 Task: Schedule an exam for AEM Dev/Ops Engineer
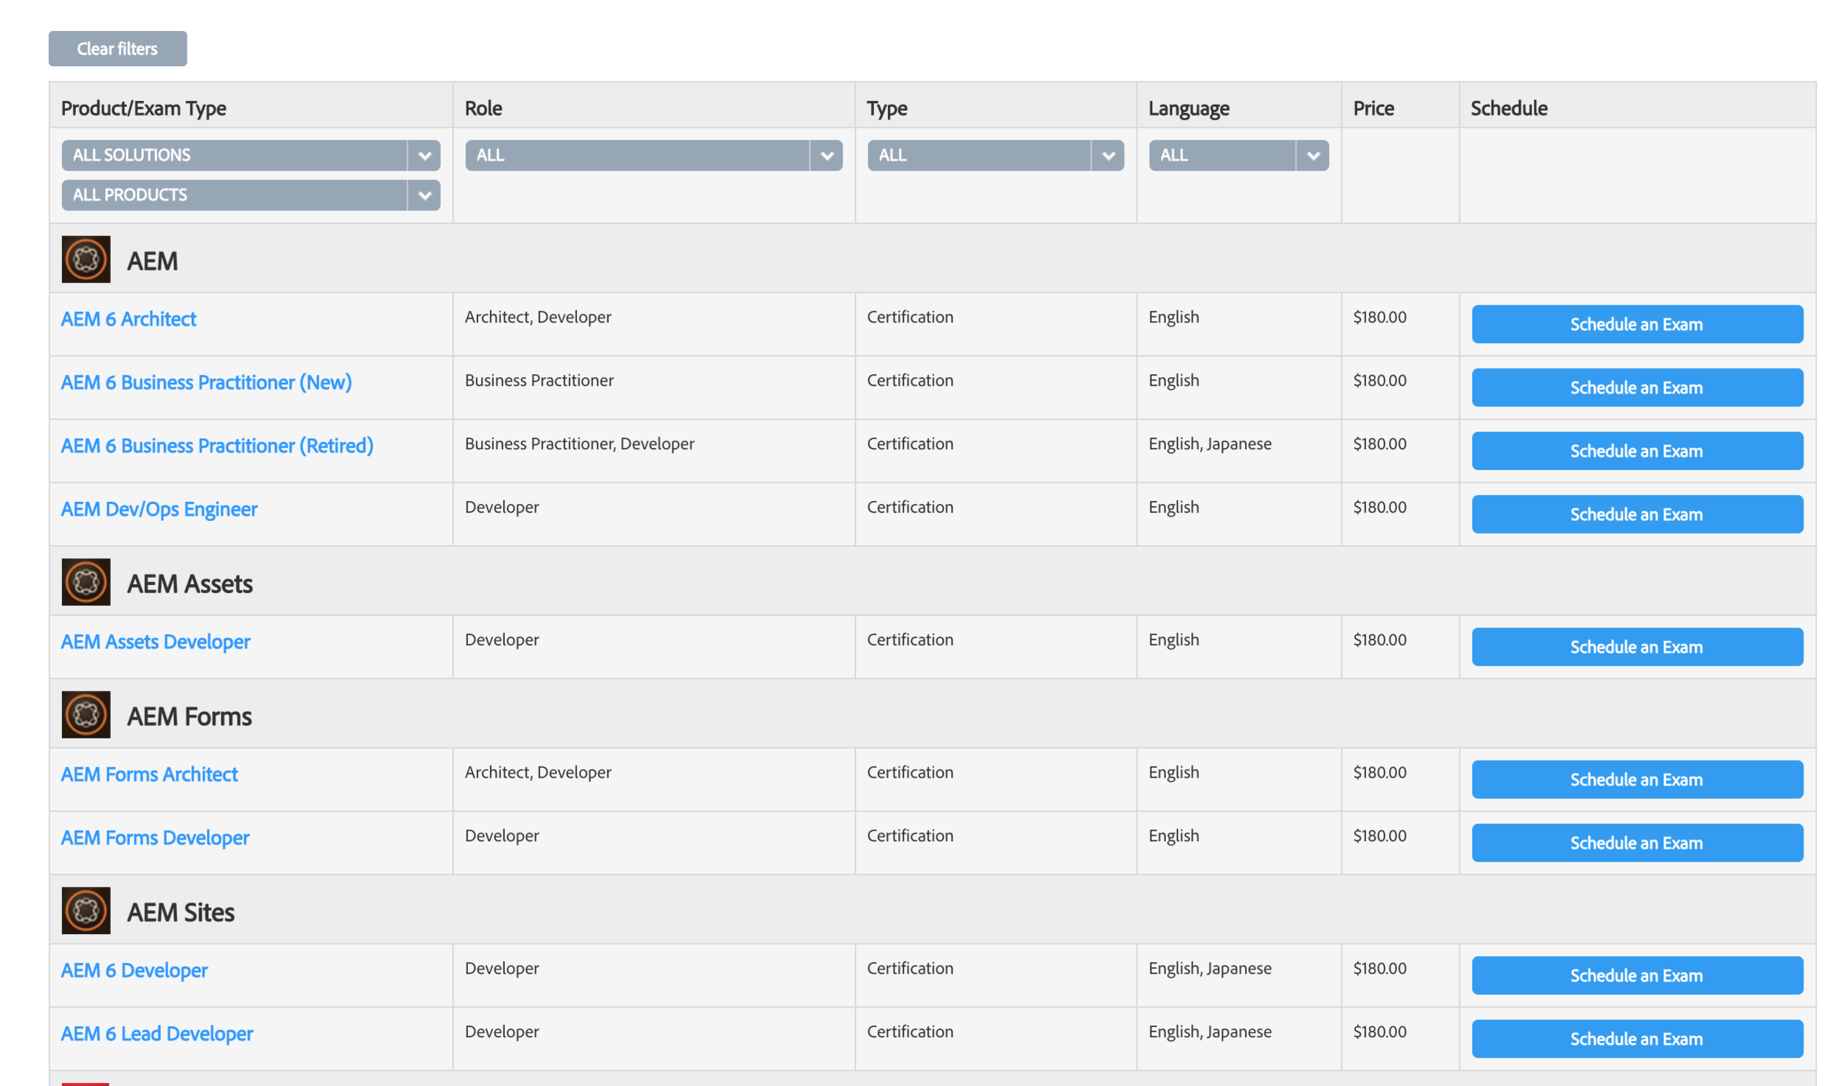1637,514
